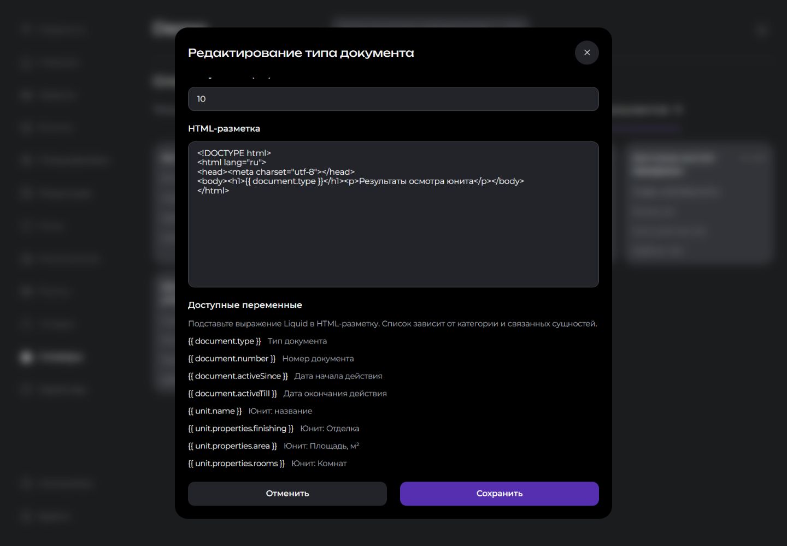Viewport: 787px width, 546px height.
Task: Click the <html lang="ru"> line in markup
Action: [x=232, y=162]
